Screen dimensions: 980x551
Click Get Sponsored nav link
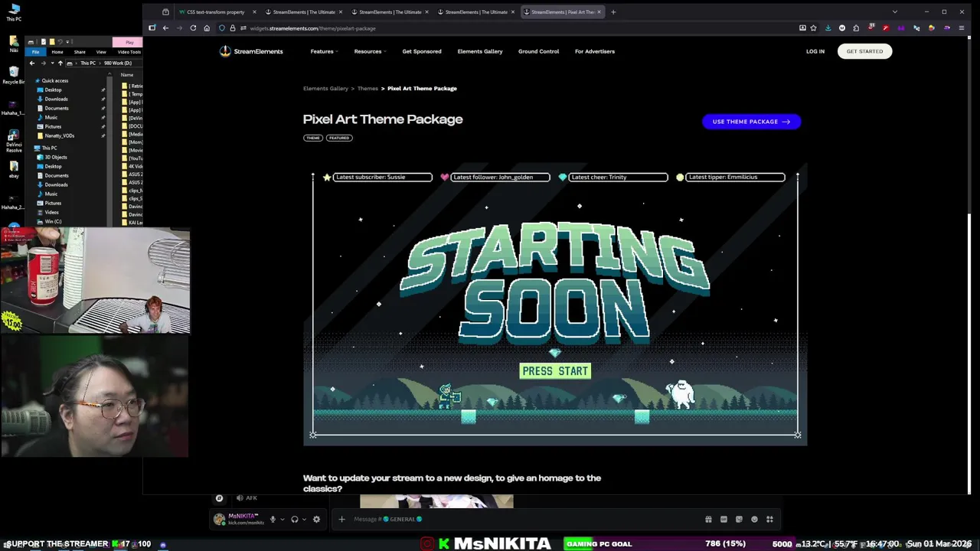(422, 51)
